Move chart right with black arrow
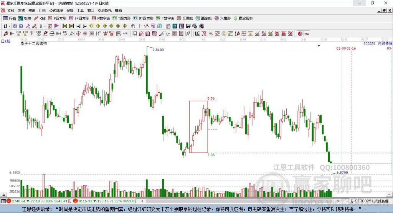Screen dimensions: 393x213 85,26
